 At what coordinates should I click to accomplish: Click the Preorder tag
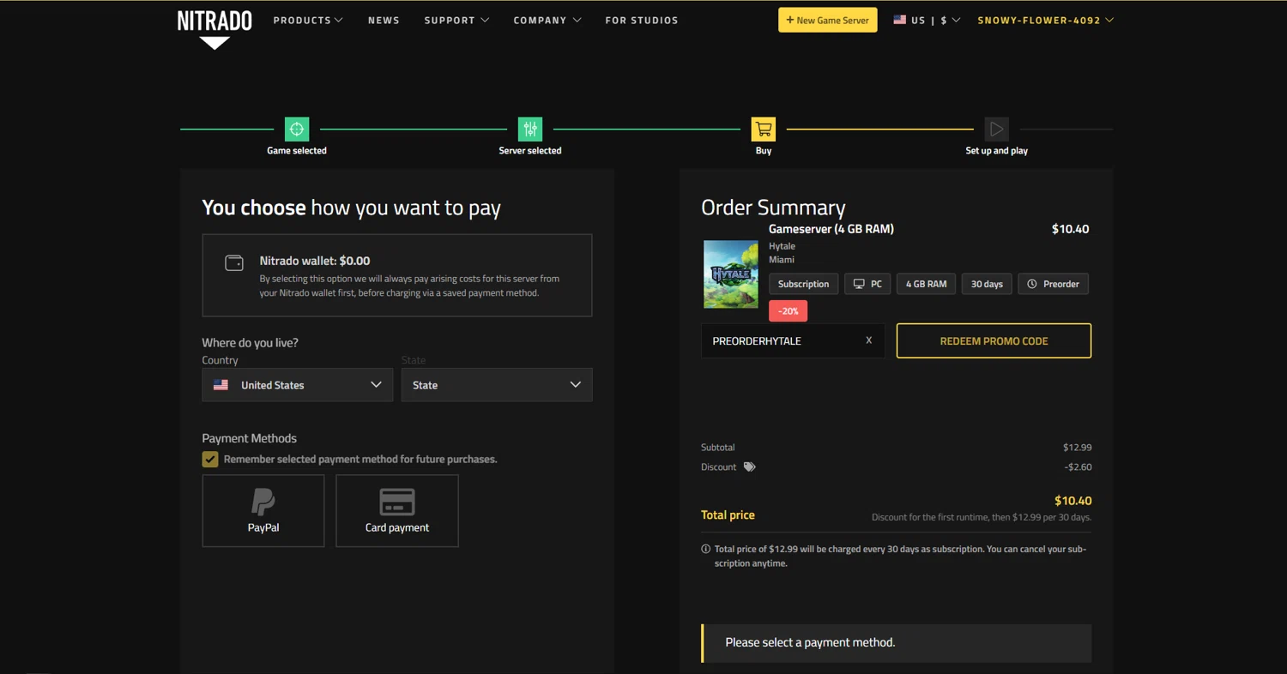pos(1053,284)
